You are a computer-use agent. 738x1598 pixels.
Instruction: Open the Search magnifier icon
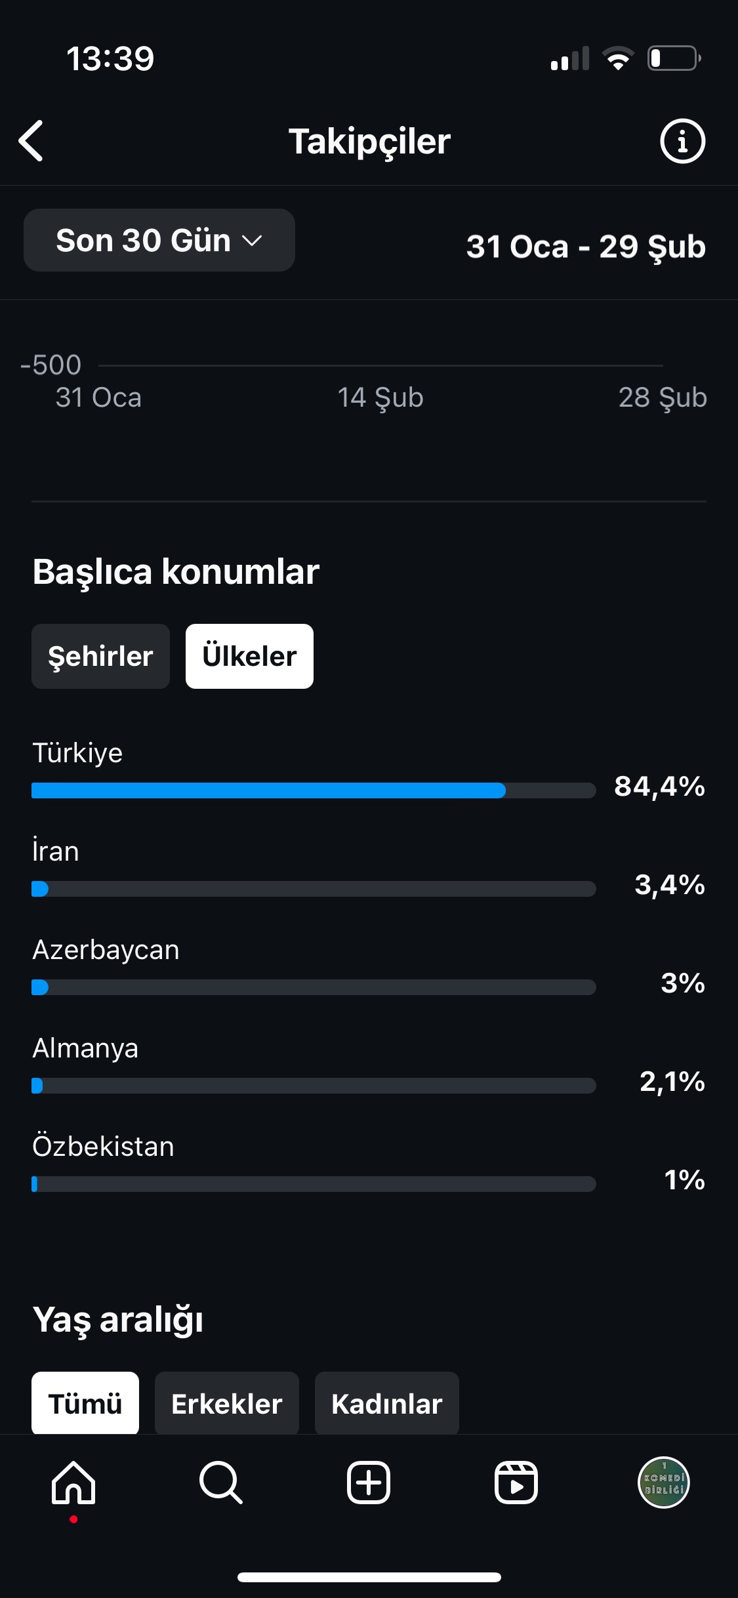(x=221, y=1483)
